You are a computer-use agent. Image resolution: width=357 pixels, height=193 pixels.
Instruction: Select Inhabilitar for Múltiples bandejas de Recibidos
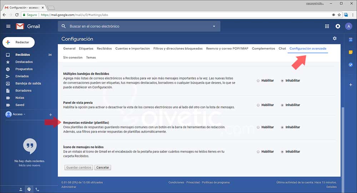tap(282, 81)
